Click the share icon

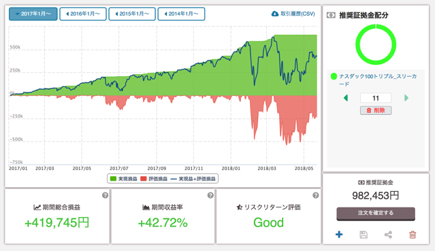[388, 235]
